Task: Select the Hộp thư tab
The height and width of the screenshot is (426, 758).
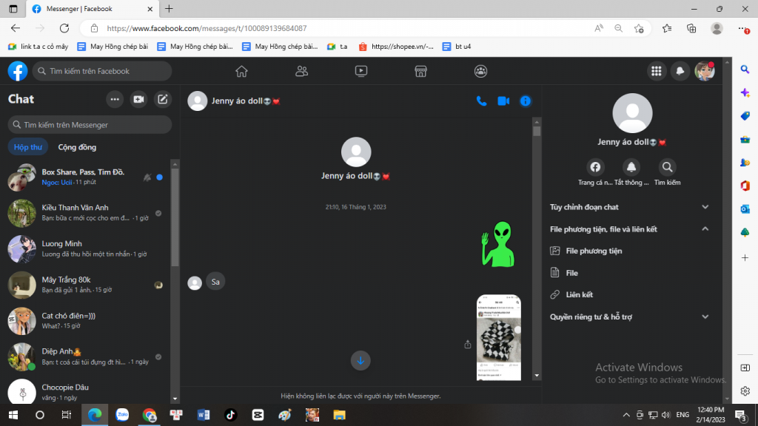Action: coord(27,147)
